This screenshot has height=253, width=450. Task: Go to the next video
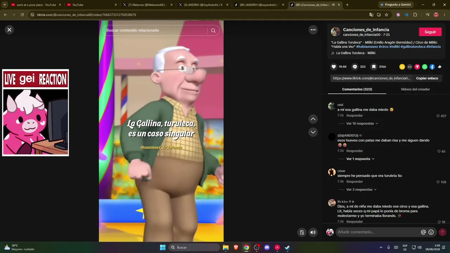pyautogui.click(x=313, y=132)
